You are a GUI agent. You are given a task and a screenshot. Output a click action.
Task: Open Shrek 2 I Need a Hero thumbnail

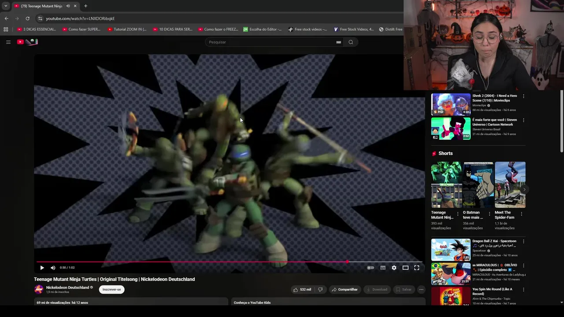tap(451, 104)
